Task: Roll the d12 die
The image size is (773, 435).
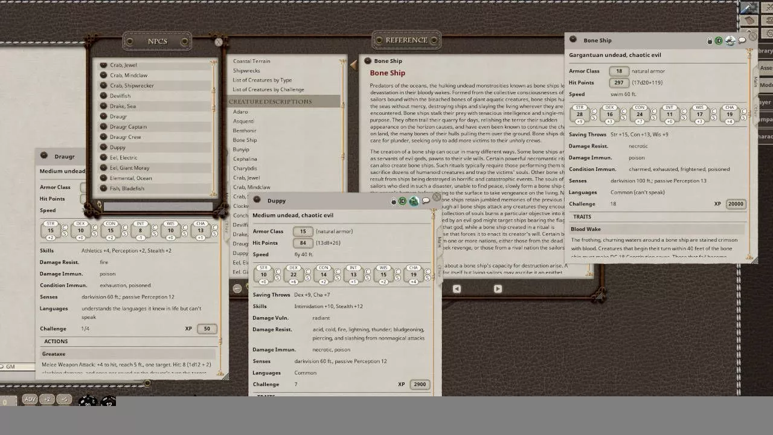Action: (108, 401)
